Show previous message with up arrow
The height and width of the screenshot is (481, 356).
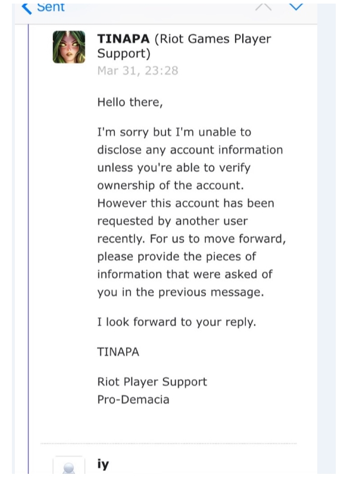[263, 7]
